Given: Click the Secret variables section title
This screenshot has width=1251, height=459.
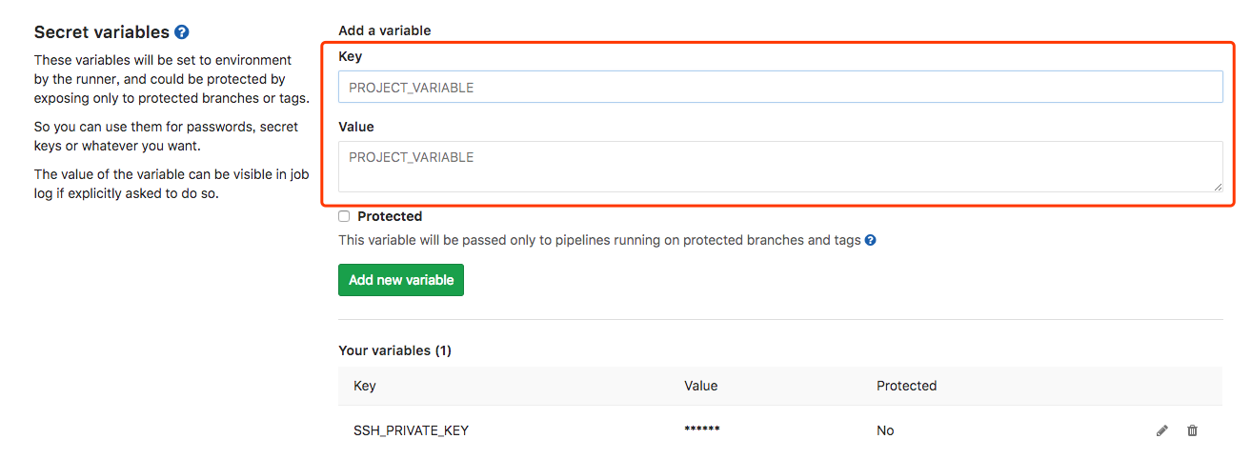Looking at the screenshot, I should coord(102,31).
